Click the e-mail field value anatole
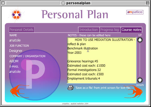Viewport: 151px width, 107px height. 15,72
